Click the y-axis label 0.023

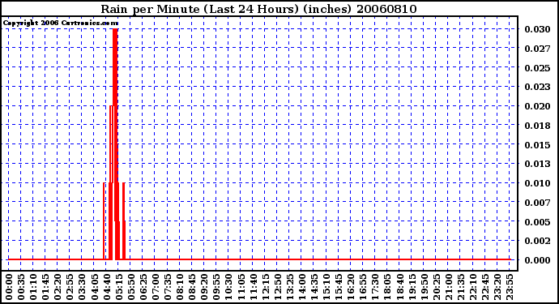tap(537, 87)
